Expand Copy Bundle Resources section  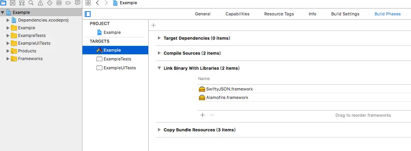pyautogui.click(x=159, y=129)
